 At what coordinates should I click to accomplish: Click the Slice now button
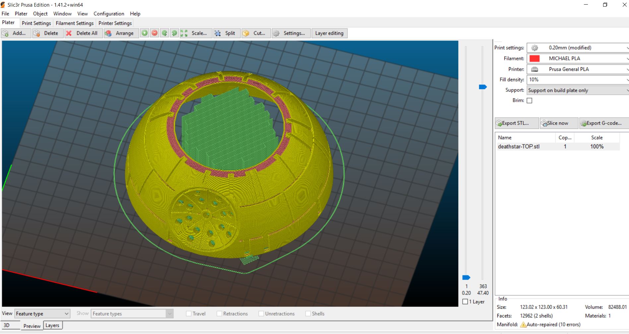[559, 123]
